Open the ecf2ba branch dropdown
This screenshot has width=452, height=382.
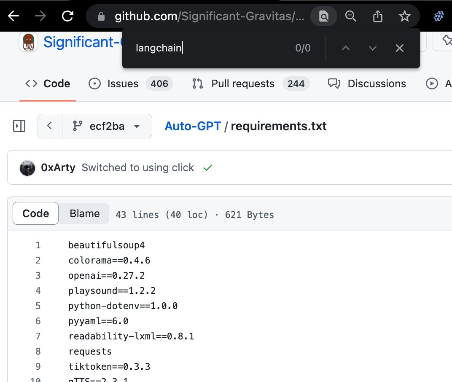[107, 126]
